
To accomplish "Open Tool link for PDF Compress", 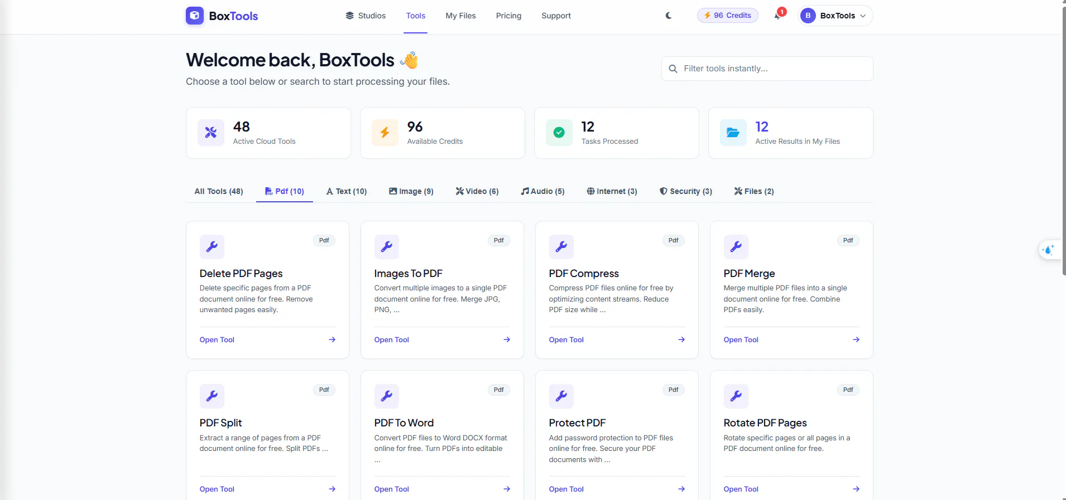I will coord(566,339).
